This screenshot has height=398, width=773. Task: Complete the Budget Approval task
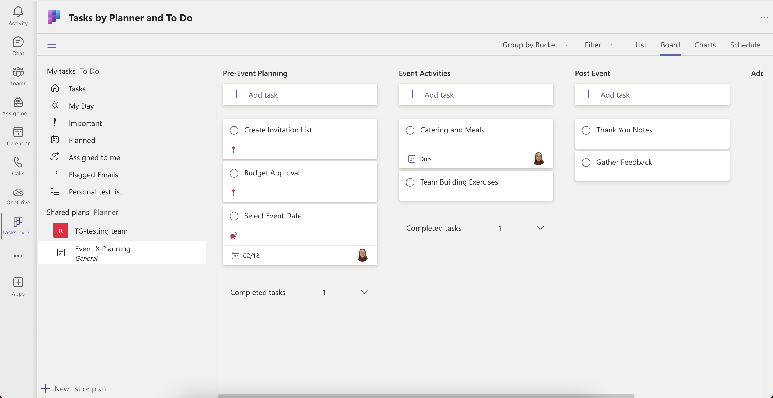pyautogui.click(x=234, y=173)
